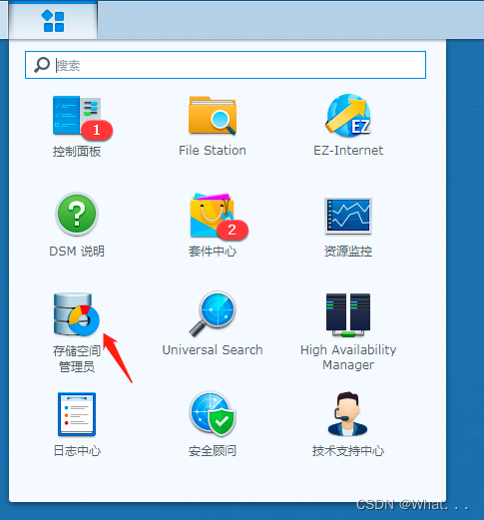Click the 安全顾问 text label
The image size is (484, 520).
[x=213, y=451]
